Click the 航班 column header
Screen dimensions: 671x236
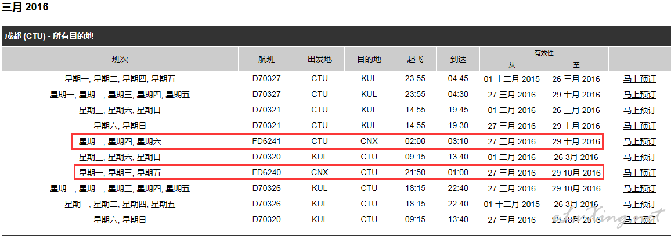point(266,59)
